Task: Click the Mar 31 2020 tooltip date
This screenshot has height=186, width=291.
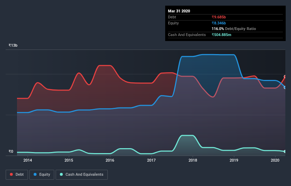Action: click(179, 11)
